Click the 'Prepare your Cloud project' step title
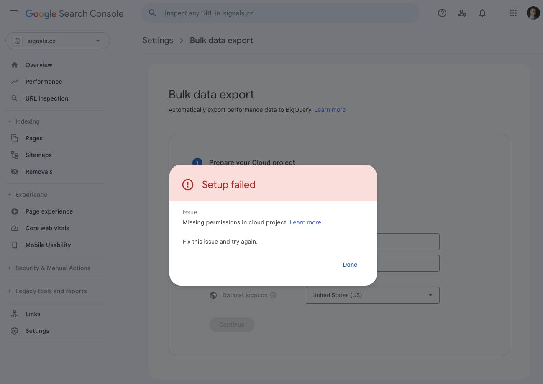 click(x=252, y=162)
